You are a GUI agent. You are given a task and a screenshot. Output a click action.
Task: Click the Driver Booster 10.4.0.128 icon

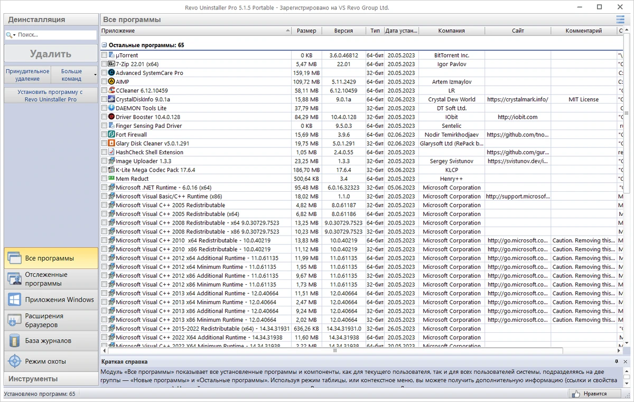pos(111,117)
